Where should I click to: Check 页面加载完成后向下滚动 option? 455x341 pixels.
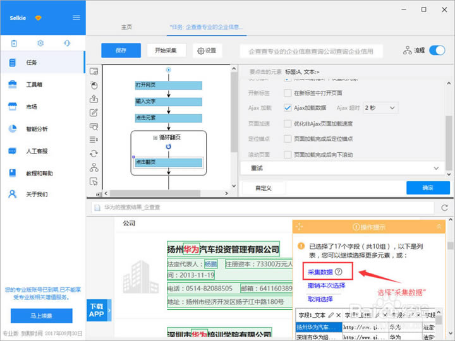pyautogui.click(x=288, y=154)
